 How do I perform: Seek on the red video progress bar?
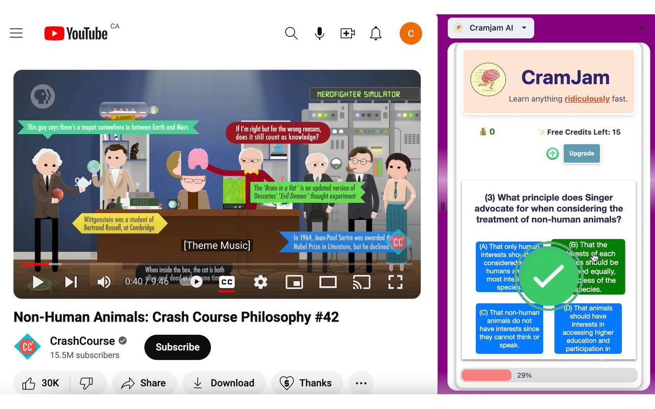tap(217, 264)
